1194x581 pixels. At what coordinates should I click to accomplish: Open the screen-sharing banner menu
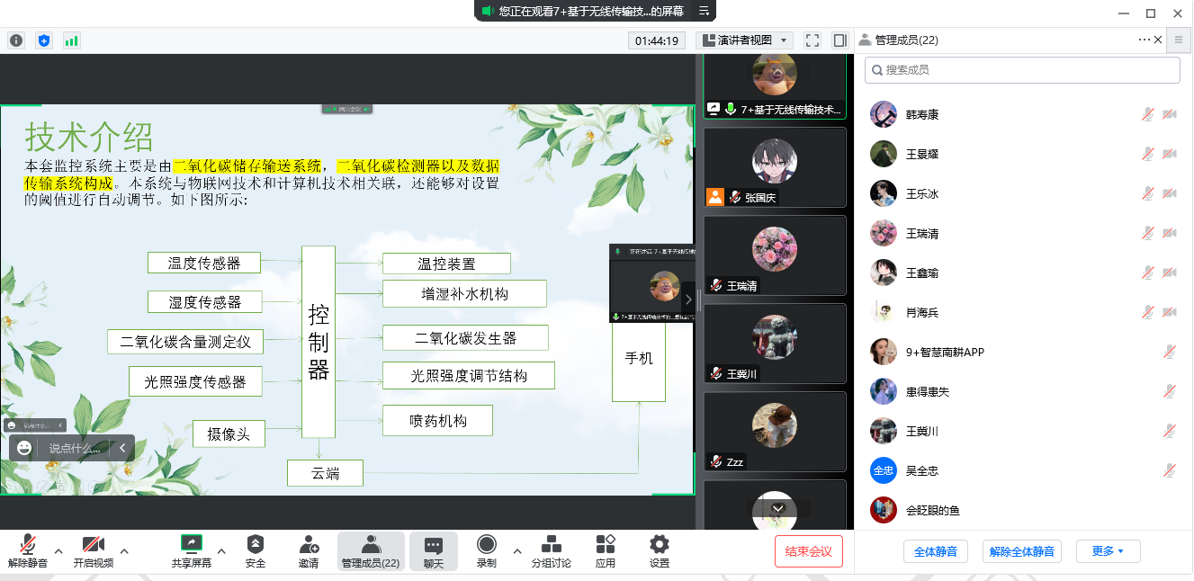(705, 11)
